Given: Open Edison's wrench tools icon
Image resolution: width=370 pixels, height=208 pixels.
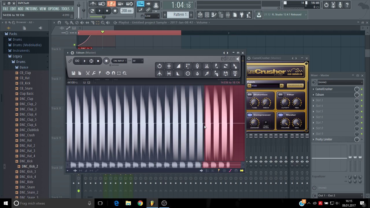Looking at the screenshot, I should [x=94, y=73].
